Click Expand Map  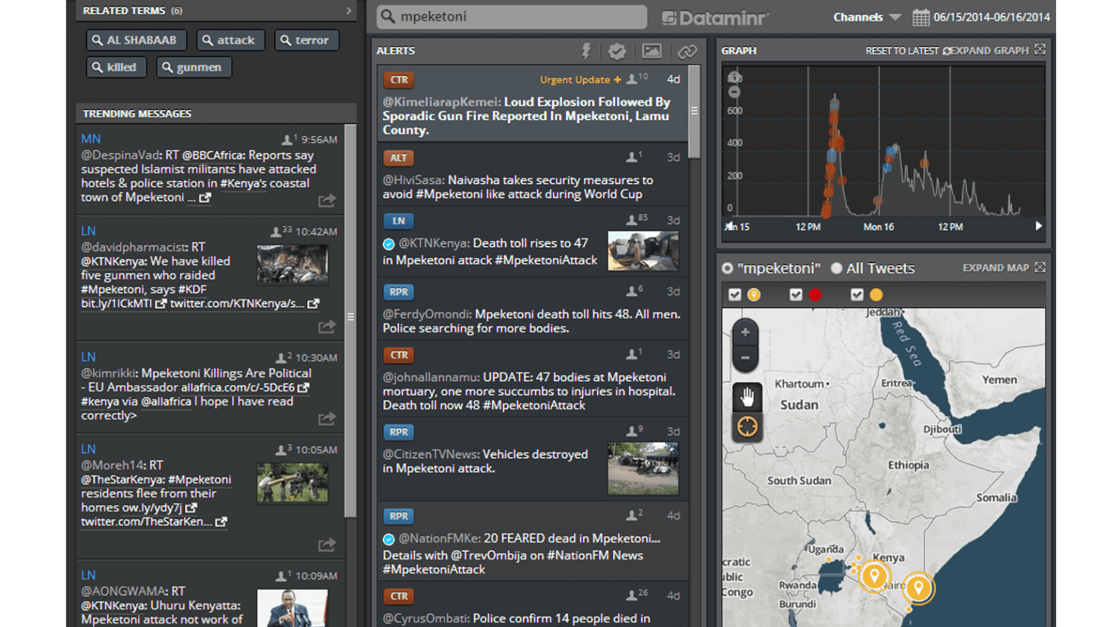click(x=995, y=268)
